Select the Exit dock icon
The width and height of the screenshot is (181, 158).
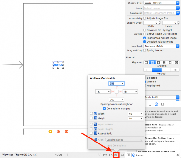(66, 131)
